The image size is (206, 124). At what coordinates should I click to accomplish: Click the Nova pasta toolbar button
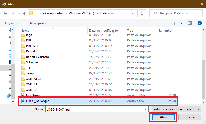(x=38, y=23)
